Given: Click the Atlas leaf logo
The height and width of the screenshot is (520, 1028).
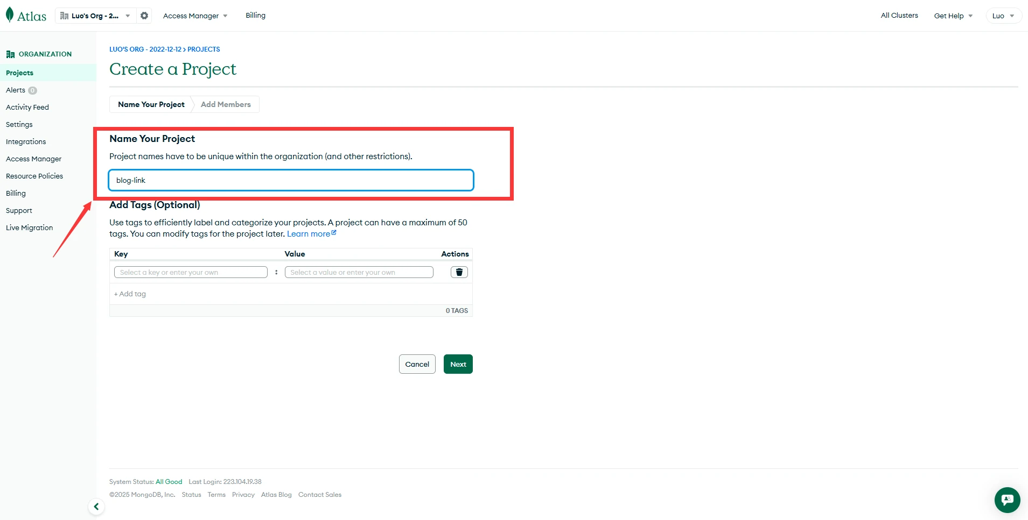Looking at the screenshot, I should (x=10, y=15).
